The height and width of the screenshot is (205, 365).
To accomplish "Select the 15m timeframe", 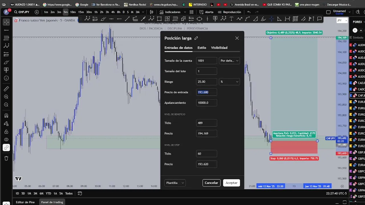I will pyautogui.click(x=81, y=12).
